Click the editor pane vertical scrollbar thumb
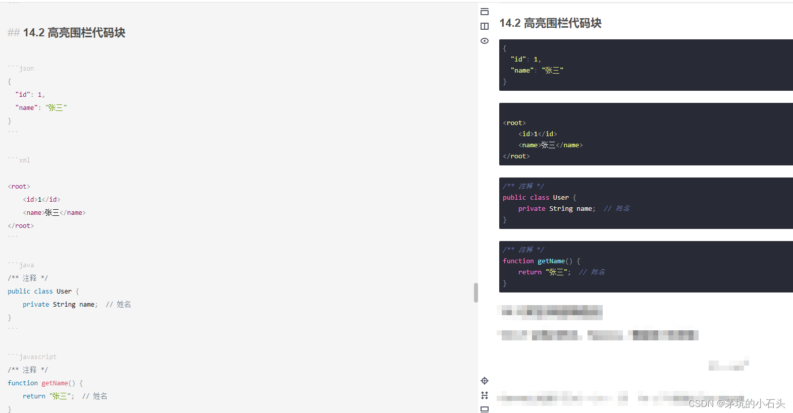The image size is (793, 413). (476, 292)
